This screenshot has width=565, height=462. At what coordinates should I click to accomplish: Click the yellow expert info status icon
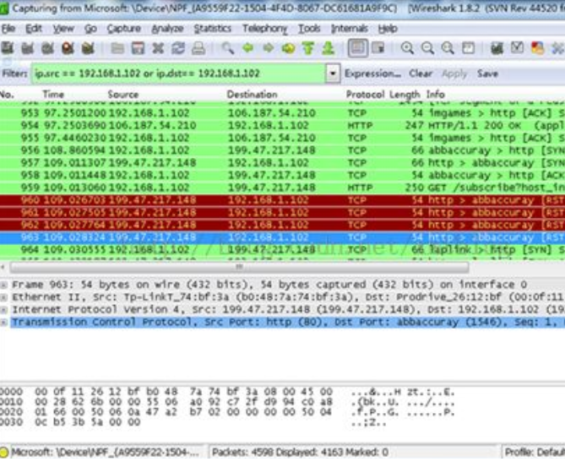4,452
